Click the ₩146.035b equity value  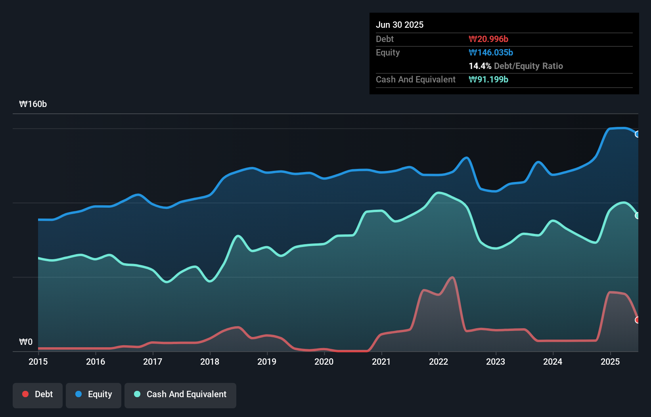(491, 52)
